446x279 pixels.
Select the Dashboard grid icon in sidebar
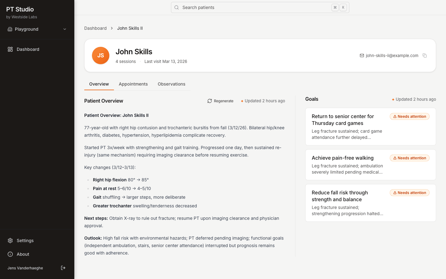[10, 49]
